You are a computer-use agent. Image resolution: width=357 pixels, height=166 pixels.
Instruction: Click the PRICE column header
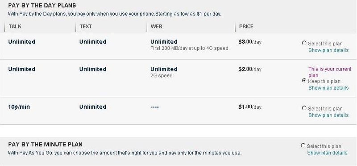tap(246, 27)
